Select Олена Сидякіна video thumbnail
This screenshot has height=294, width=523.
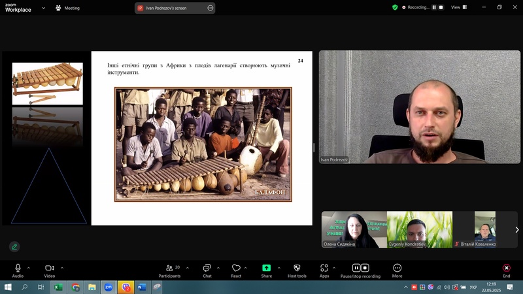click(354, 229)
